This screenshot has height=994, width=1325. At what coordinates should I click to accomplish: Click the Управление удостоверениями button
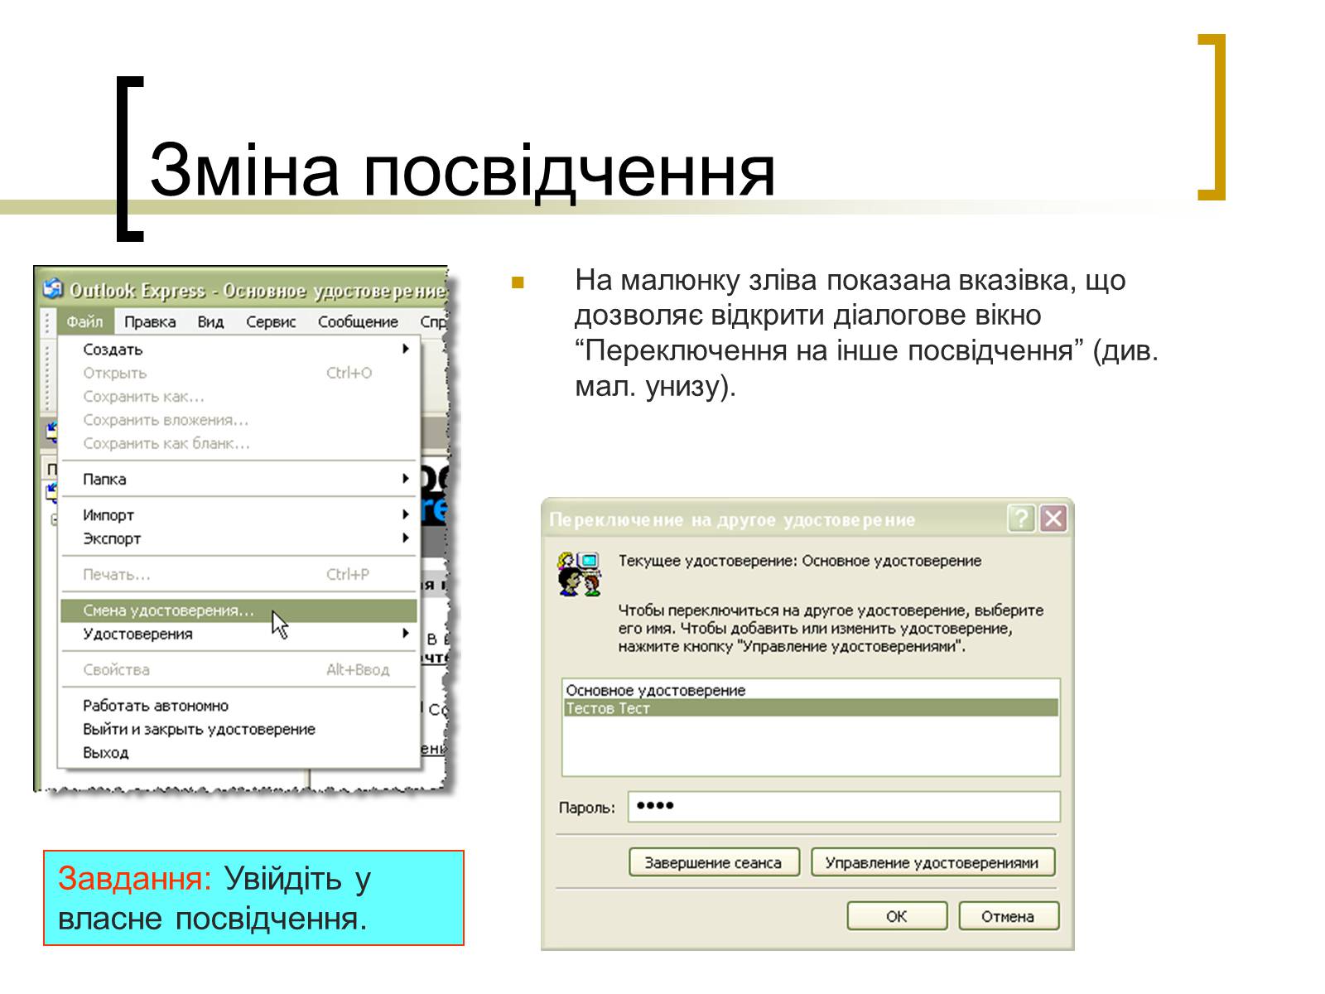pos(932,862)
